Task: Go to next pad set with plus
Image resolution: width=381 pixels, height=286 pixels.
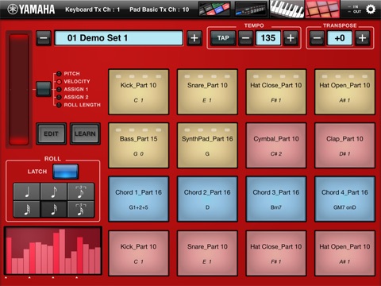Action: point(194,38)
